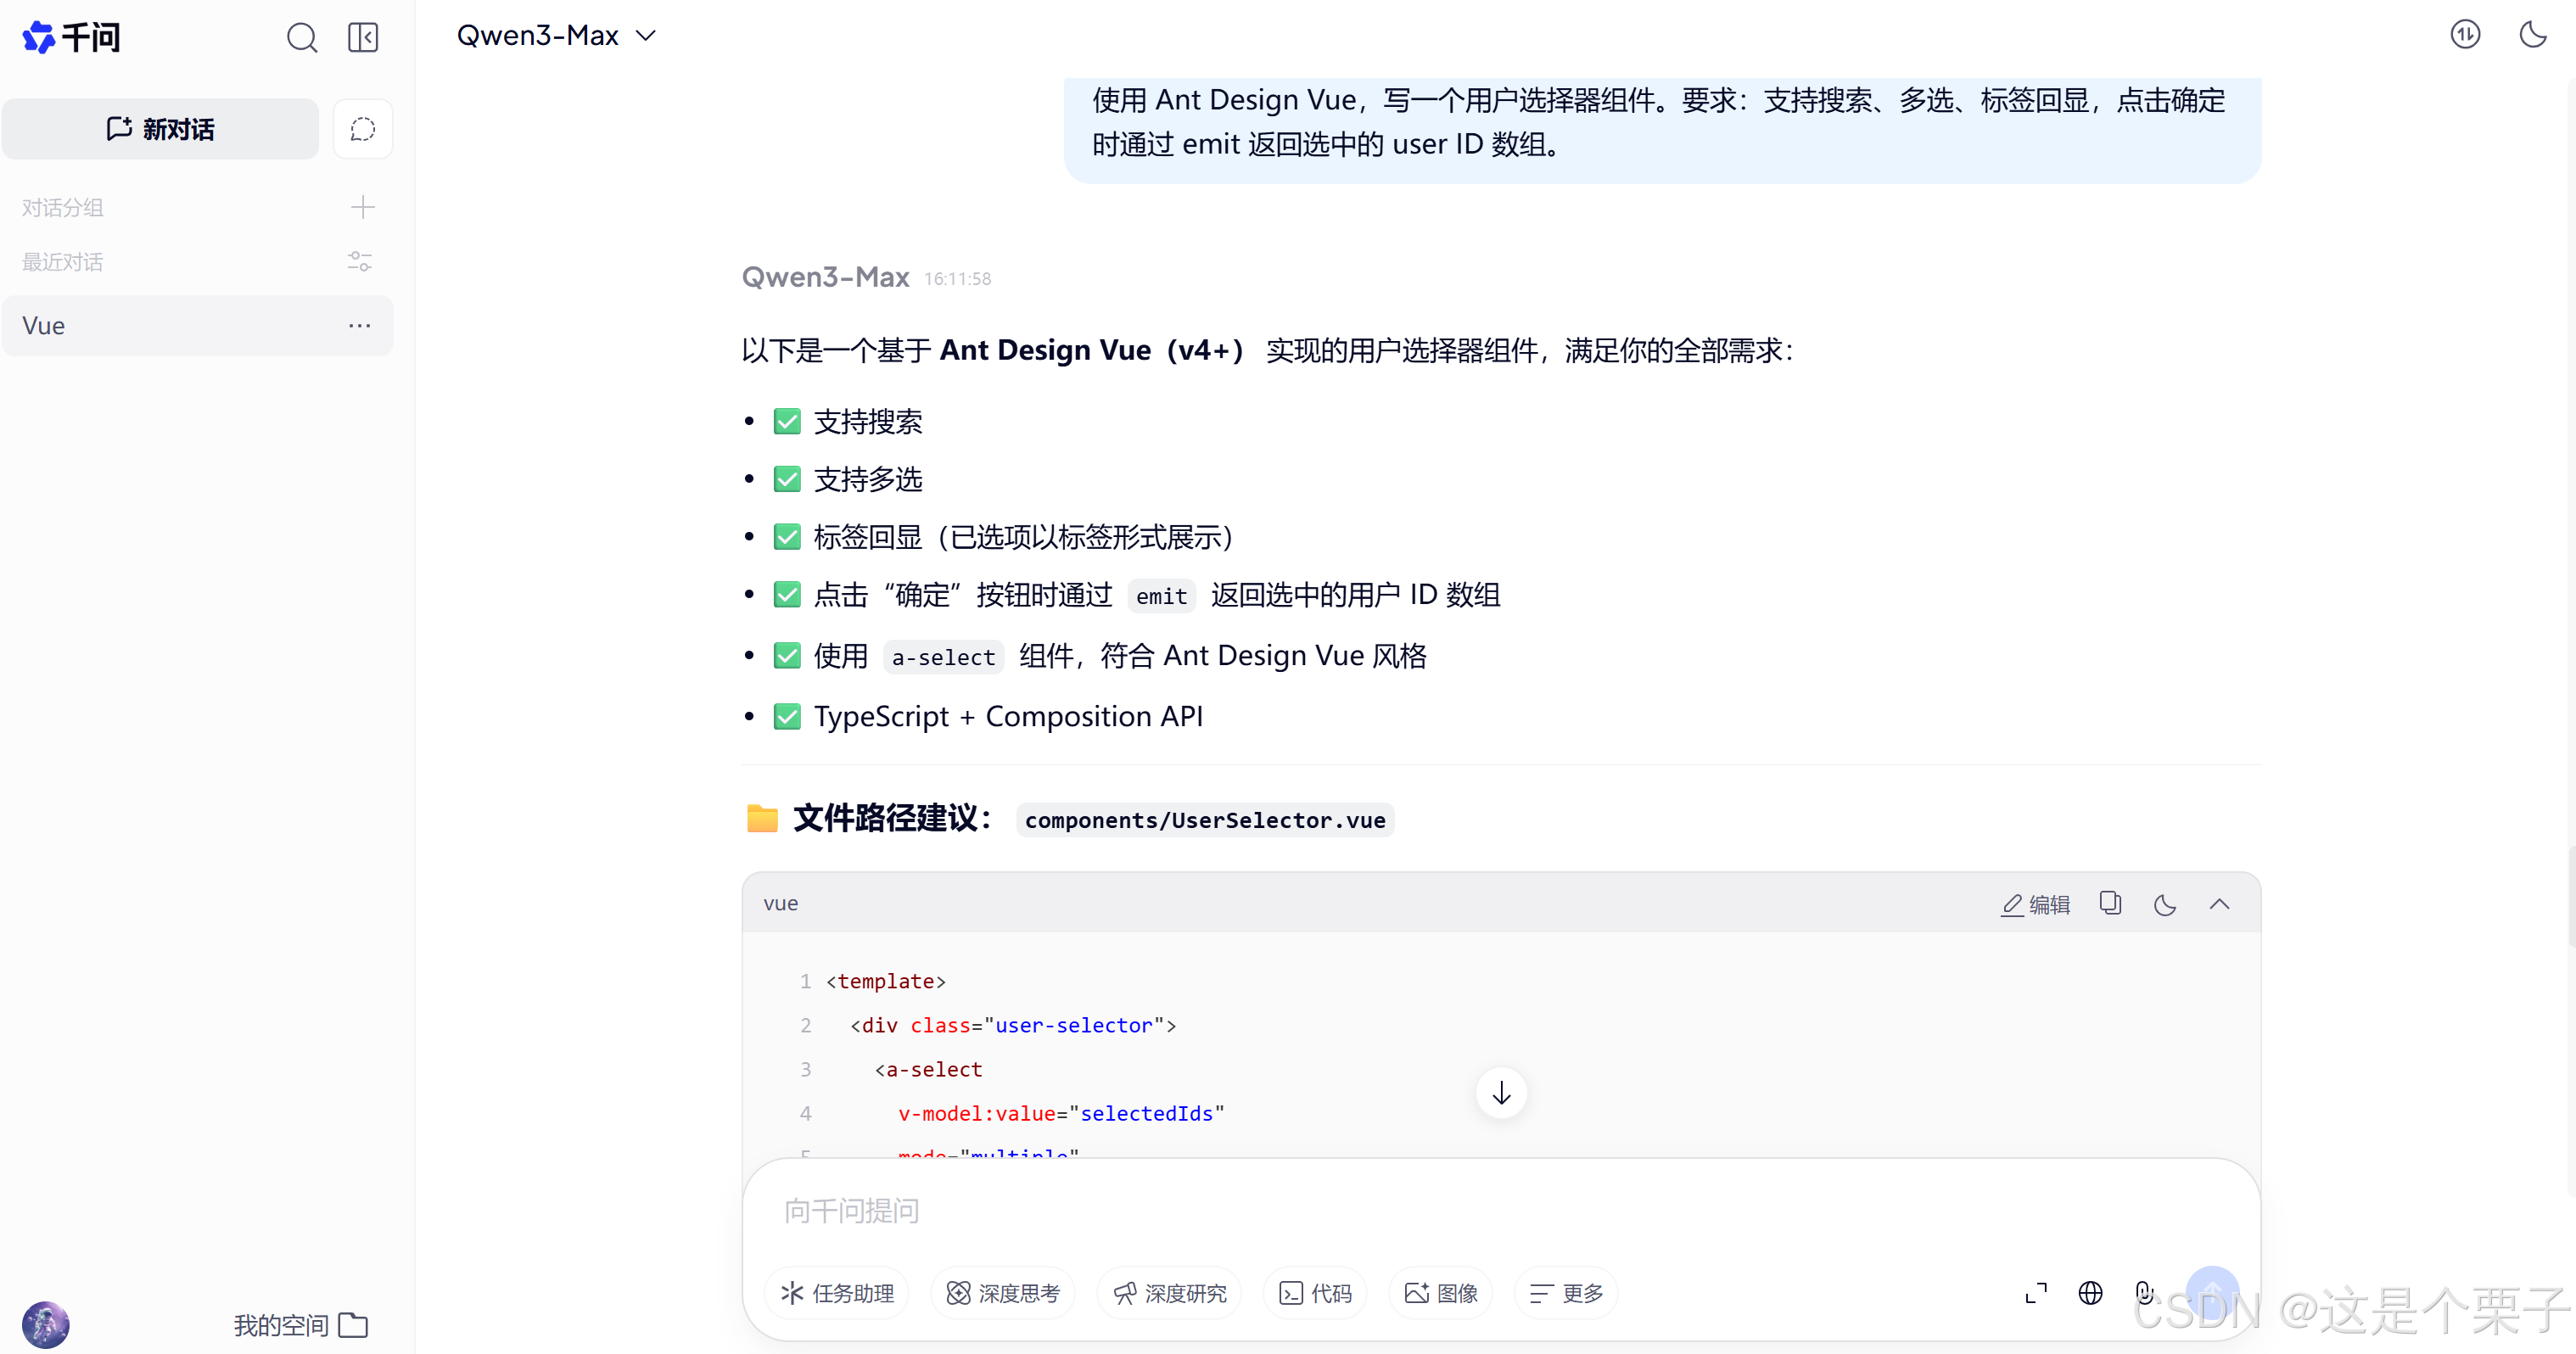Start a 新对话 new chat

(160, 129)
